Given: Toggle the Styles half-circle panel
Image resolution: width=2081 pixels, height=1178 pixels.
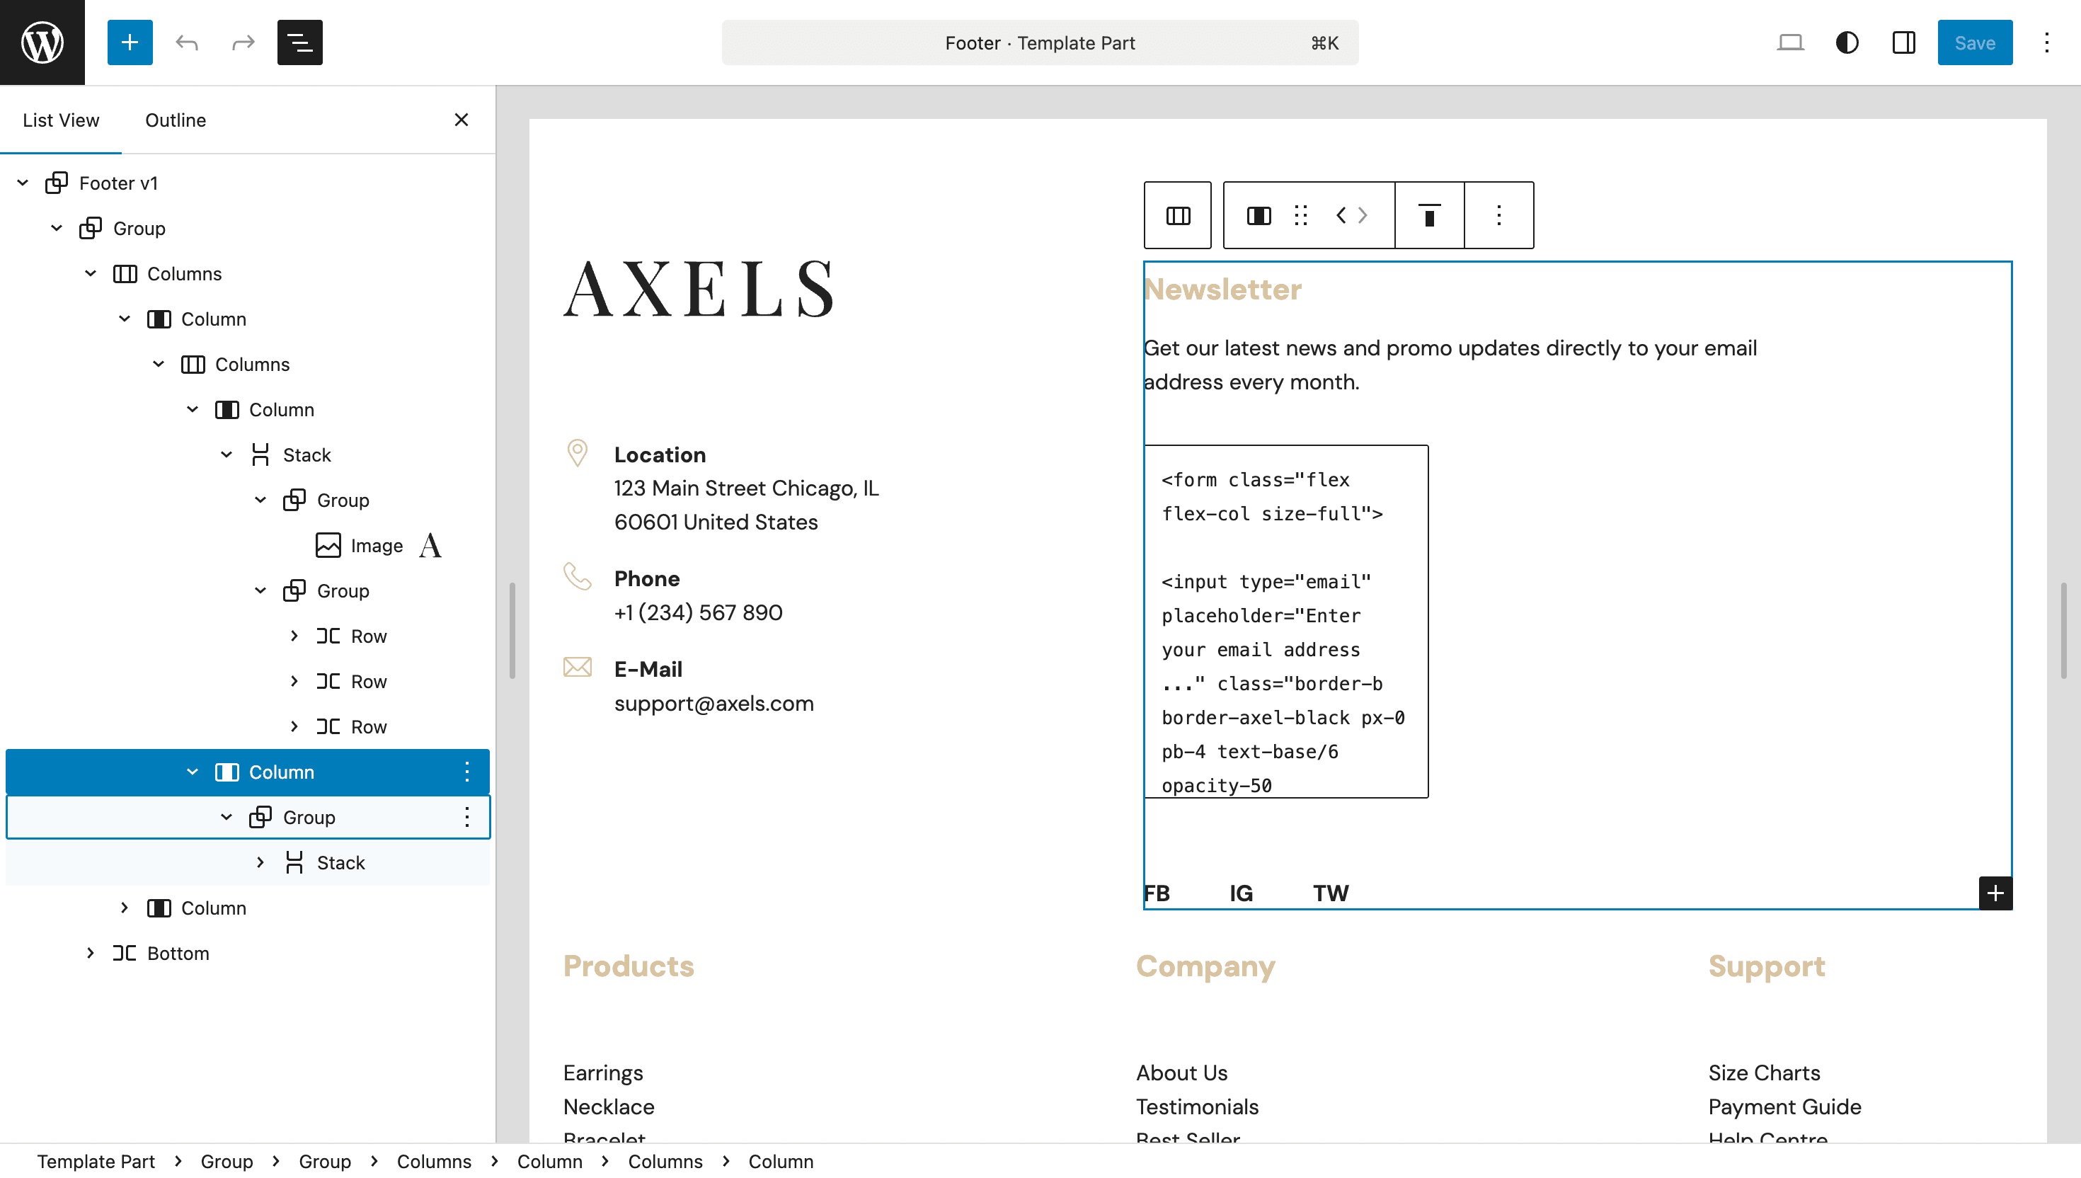Looking at the screenshot, I should 1847,42.
